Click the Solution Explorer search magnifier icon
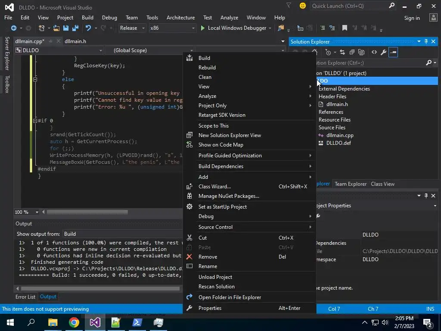441x331 pixels. point(429,62)
